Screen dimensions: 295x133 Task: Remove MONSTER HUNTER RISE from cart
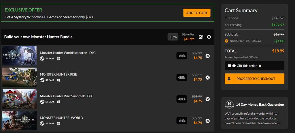tap(208, 77)
